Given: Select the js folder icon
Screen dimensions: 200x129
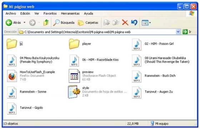Looking at the screenshot, I should 11,44.
